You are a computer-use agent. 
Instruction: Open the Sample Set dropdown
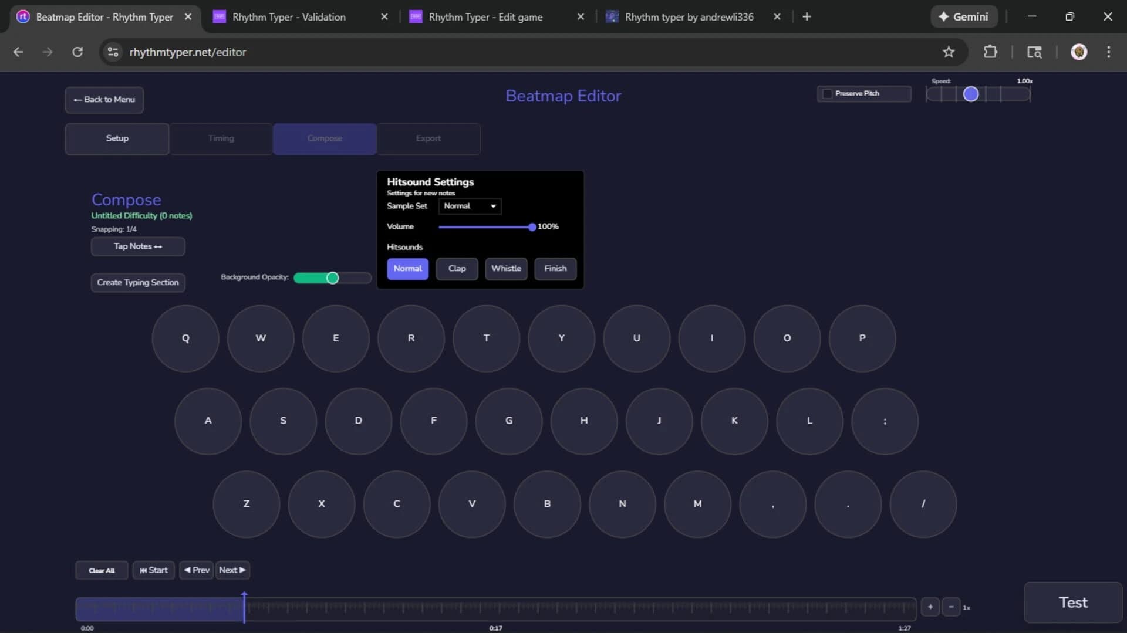(x=469, y=206)
